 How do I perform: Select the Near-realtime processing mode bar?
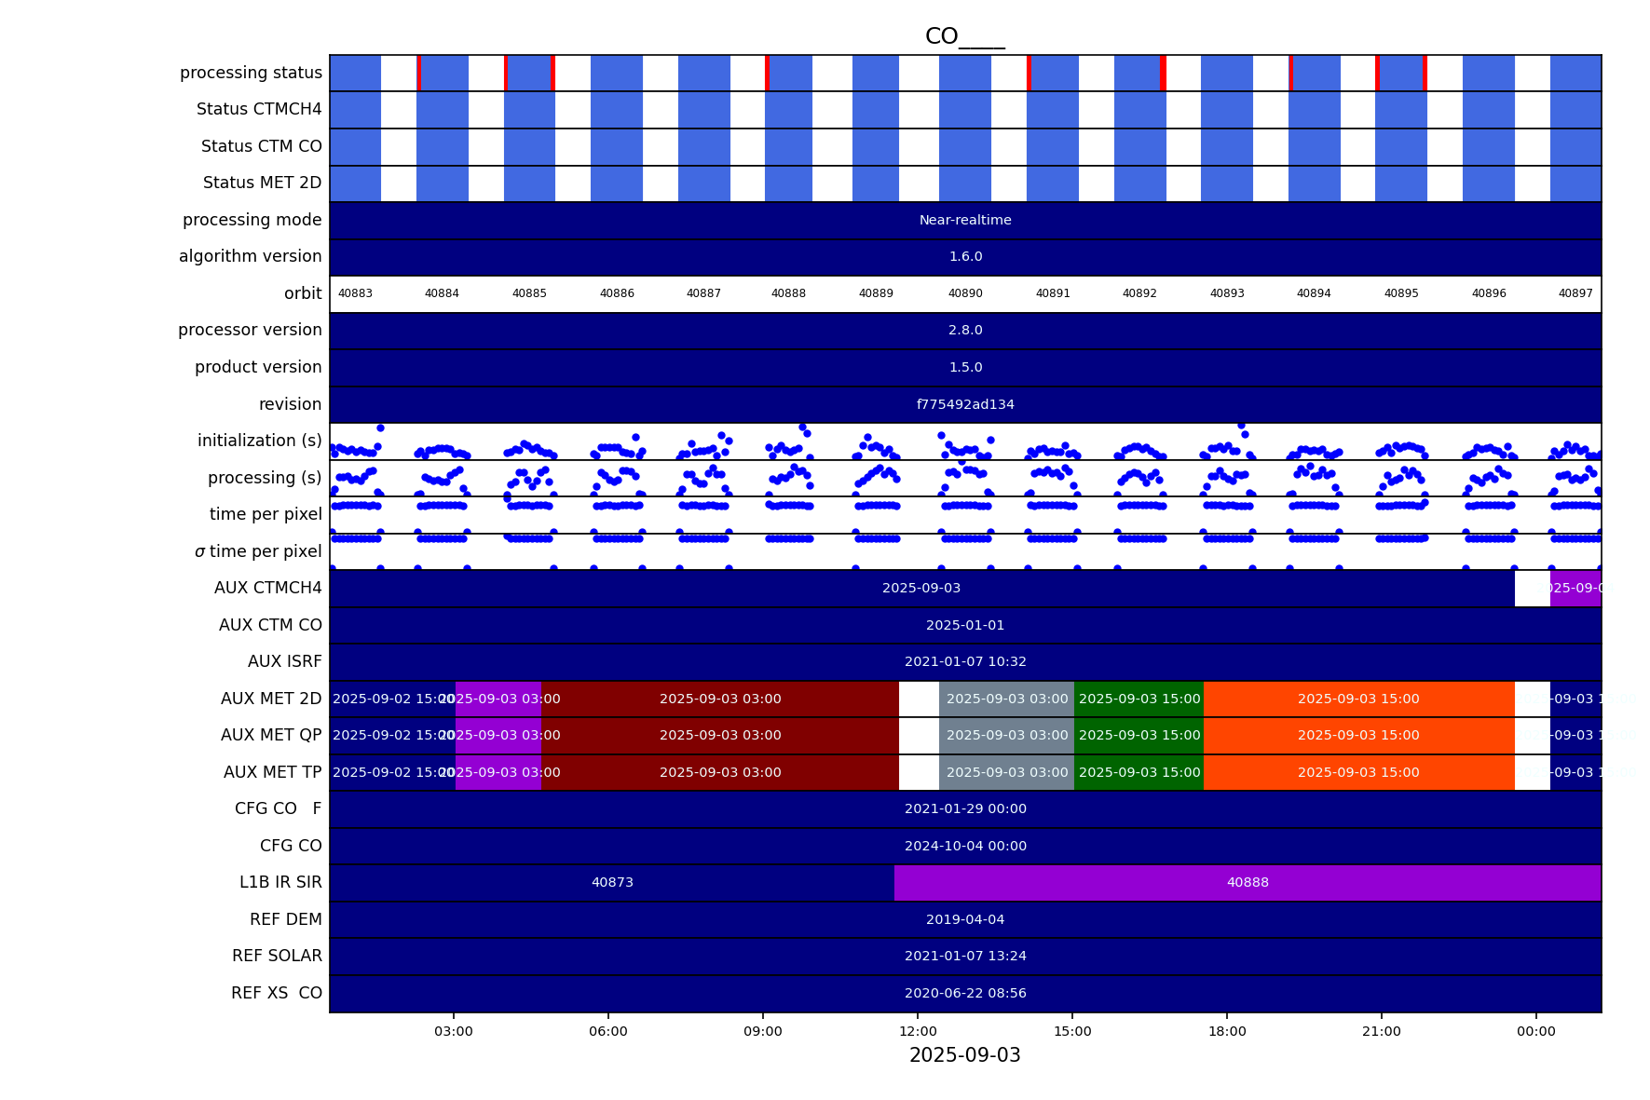point(965,221)
